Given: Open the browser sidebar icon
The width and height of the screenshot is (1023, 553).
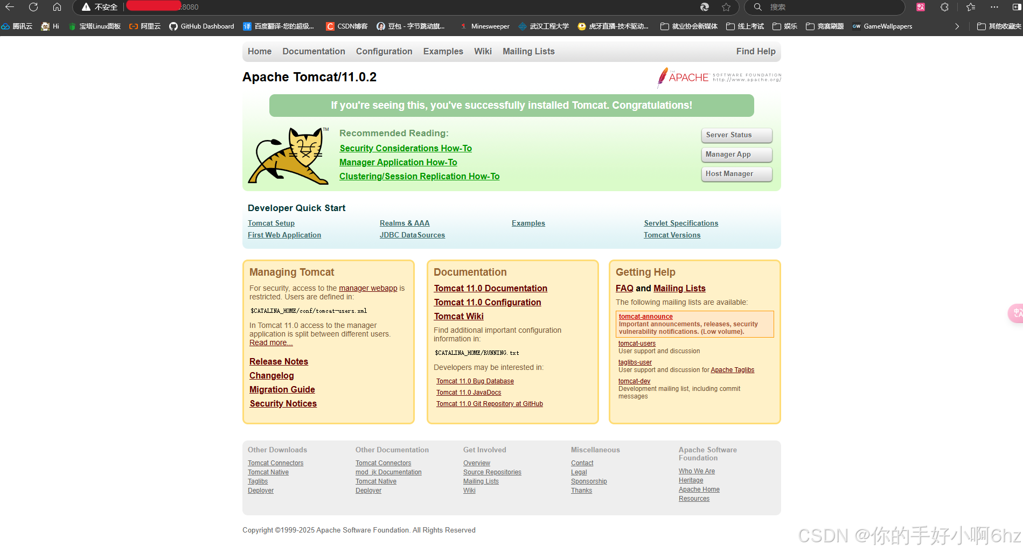Looking at the screenshot, I should point(1017,7).
